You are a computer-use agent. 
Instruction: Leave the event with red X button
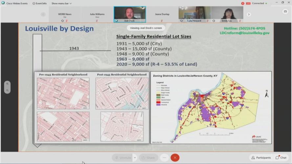tap(175, 158)
